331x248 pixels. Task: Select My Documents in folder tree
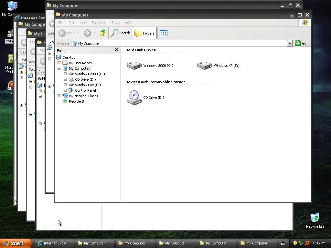(x=80, y=63)
